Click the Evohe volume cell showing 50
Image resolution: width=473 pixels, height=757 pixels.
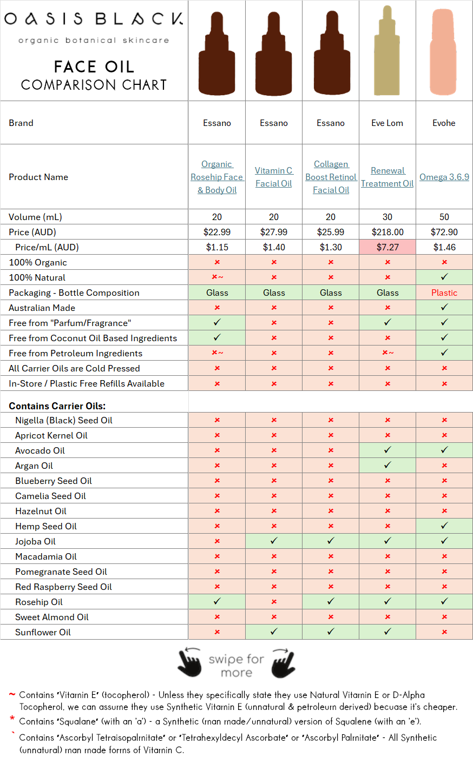coord(444,217)
